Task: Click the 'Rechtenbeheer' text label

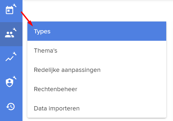Action: [x=55, y=89]
